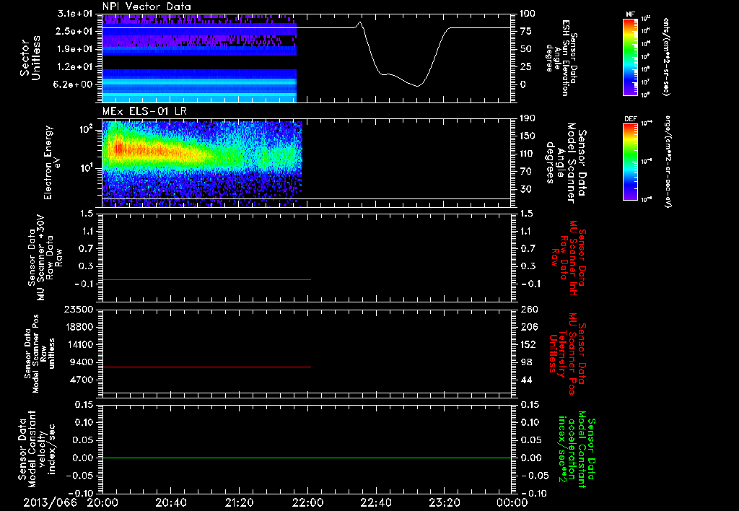The height and width of the screenshot is (511, 739).
Task: Click the red MU Scanner +30V line
Action: 206,279
